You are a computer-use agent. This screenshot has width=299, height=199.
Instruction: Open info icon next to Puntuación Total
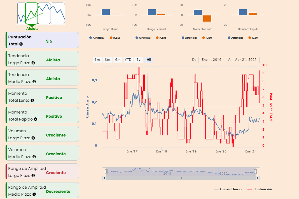coord(21,44)
